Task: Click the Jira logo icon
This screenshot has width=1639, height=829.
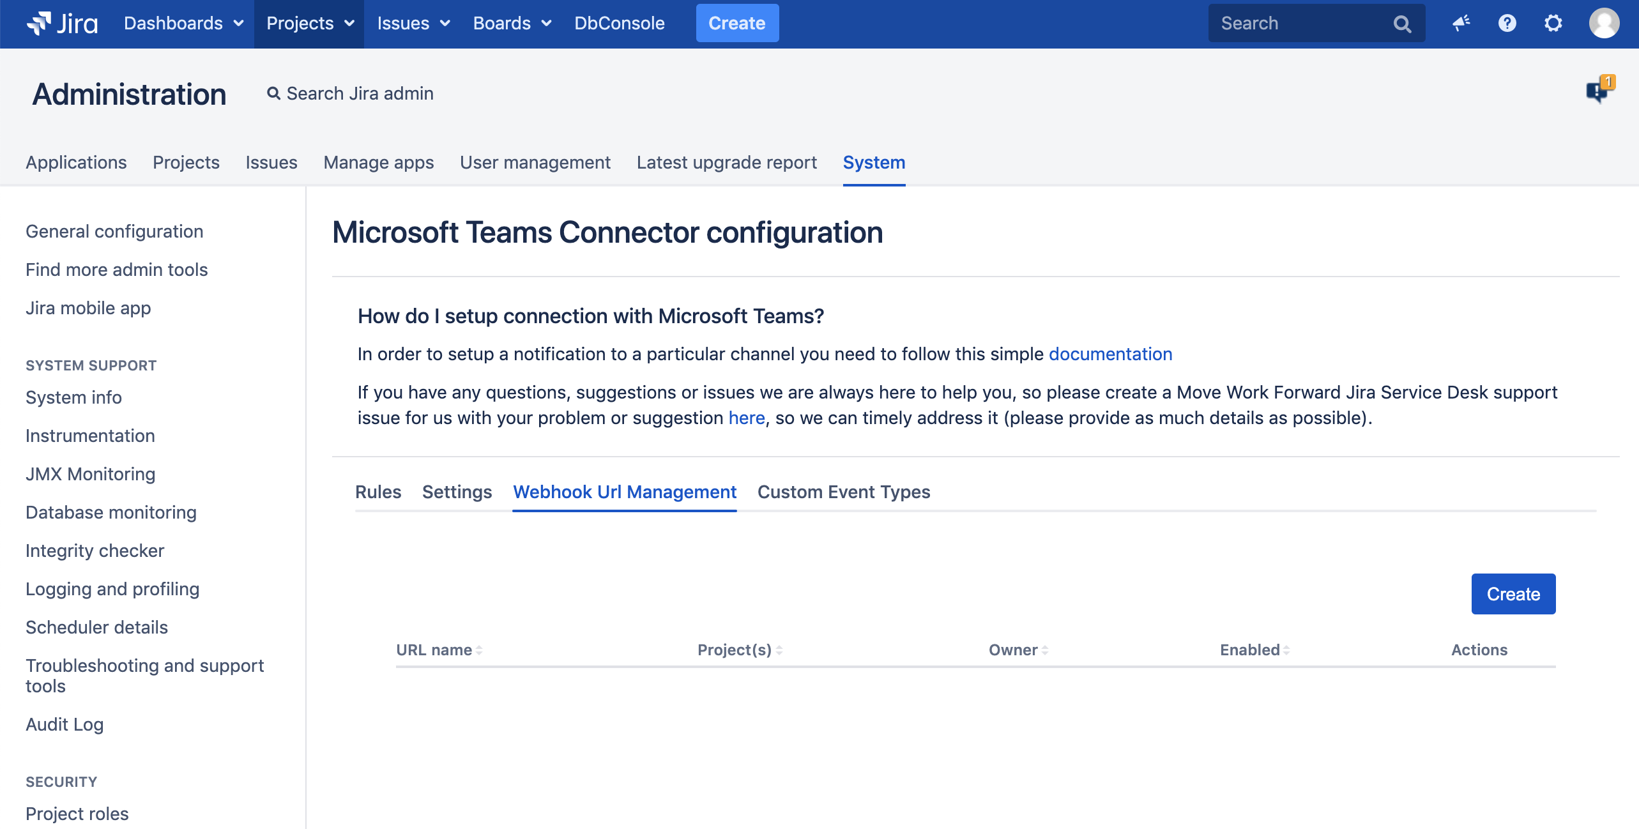Action: tap(40, 24)
